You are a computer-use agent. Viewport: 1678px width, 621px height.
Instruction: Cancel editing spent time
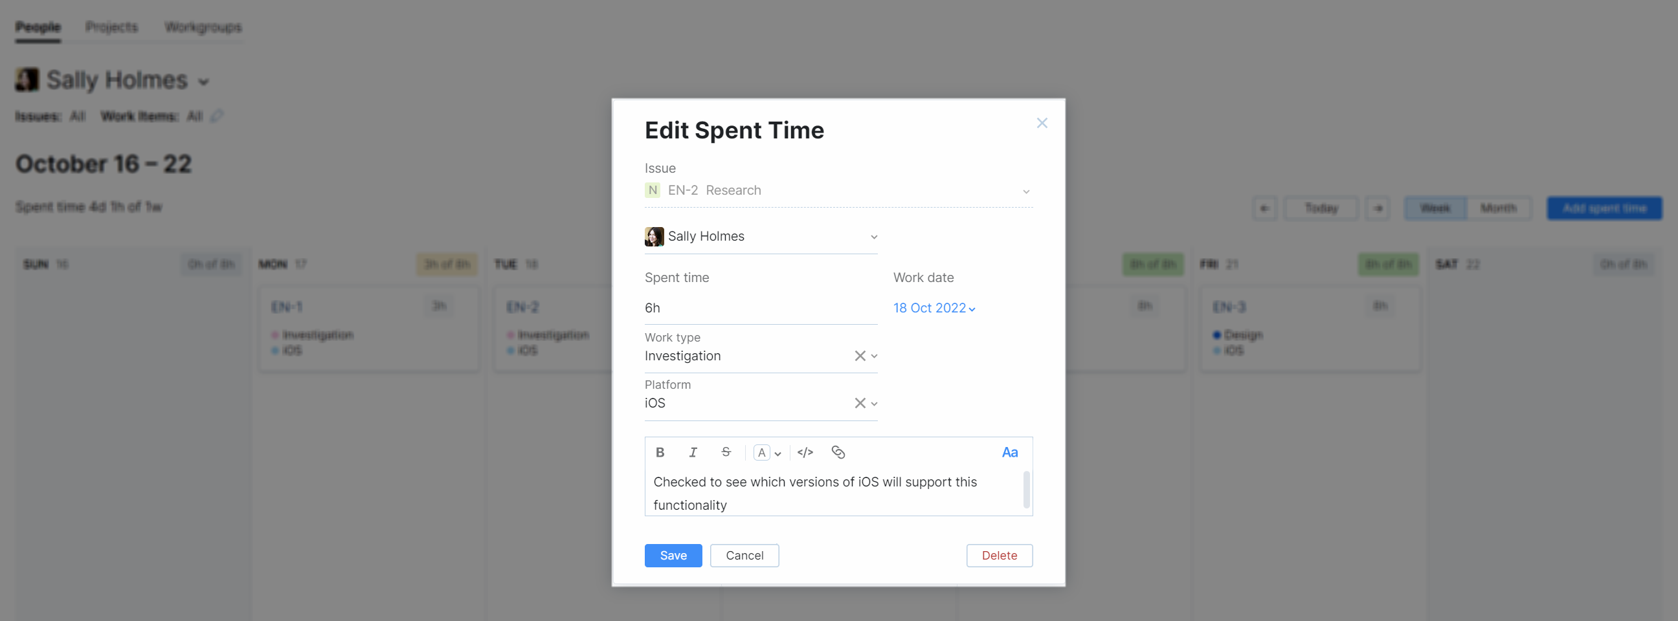pos(744,555)
